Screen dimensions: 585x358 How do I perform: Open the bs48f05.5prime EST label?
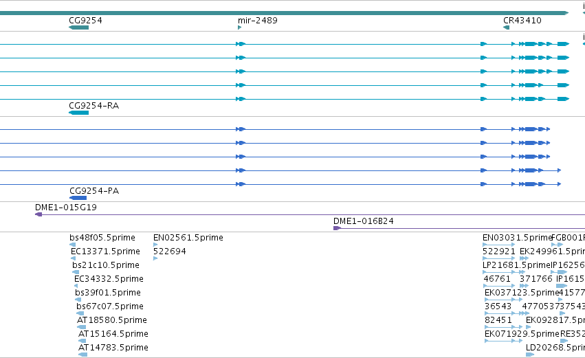102,238
